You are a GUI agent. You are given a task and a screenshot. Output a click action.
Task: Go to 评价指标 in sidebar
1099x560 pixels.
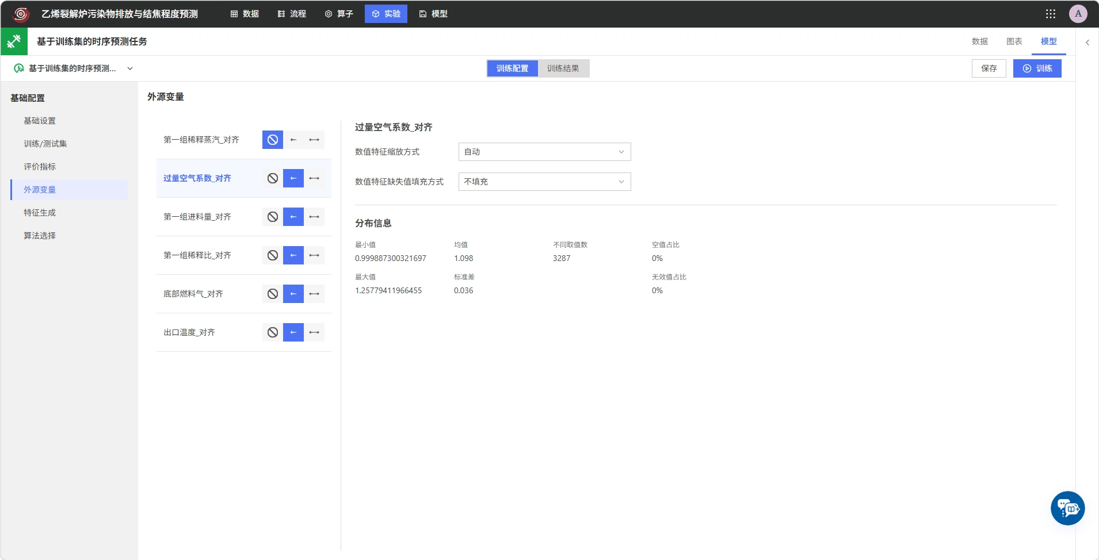point(40,167)
